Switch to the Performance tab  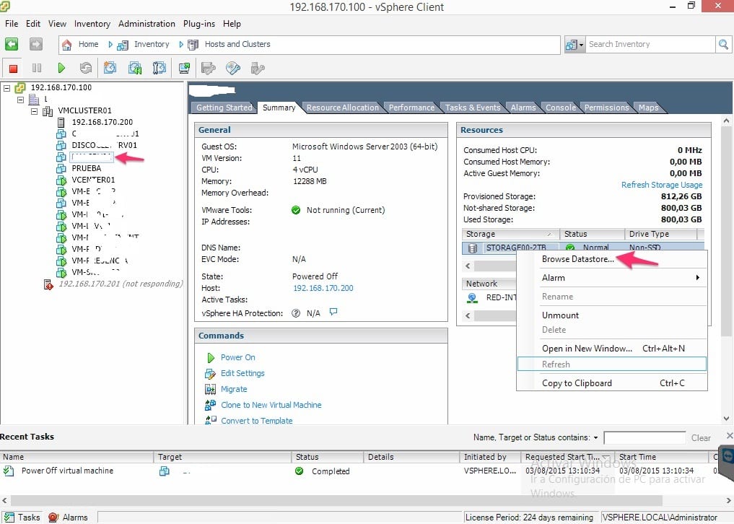(x=411, y=107)
